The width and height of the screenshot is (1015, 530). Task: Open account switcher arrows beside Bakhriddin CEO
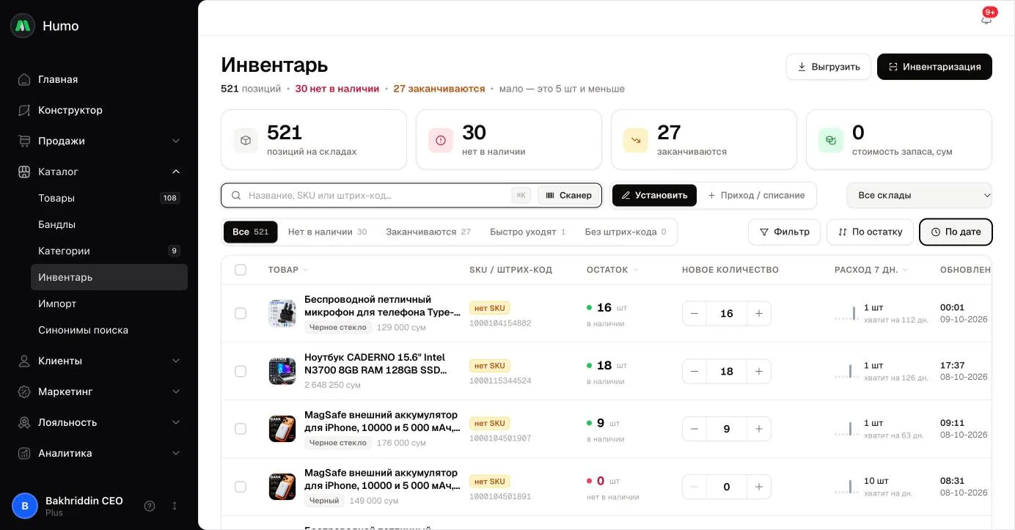[x=175, y=506]
